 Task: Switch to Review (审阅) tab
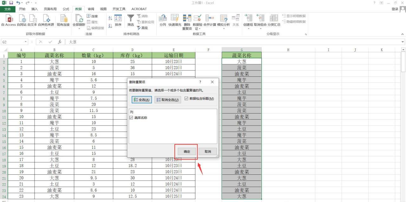click(x=91, y=9)
